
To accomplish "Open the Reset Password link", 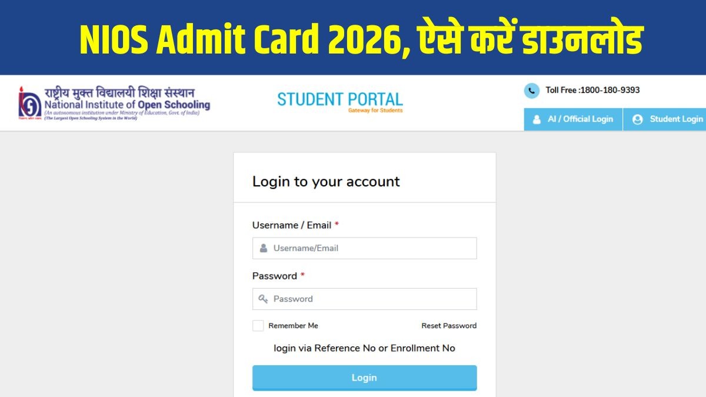I will (x=449, y=326).
